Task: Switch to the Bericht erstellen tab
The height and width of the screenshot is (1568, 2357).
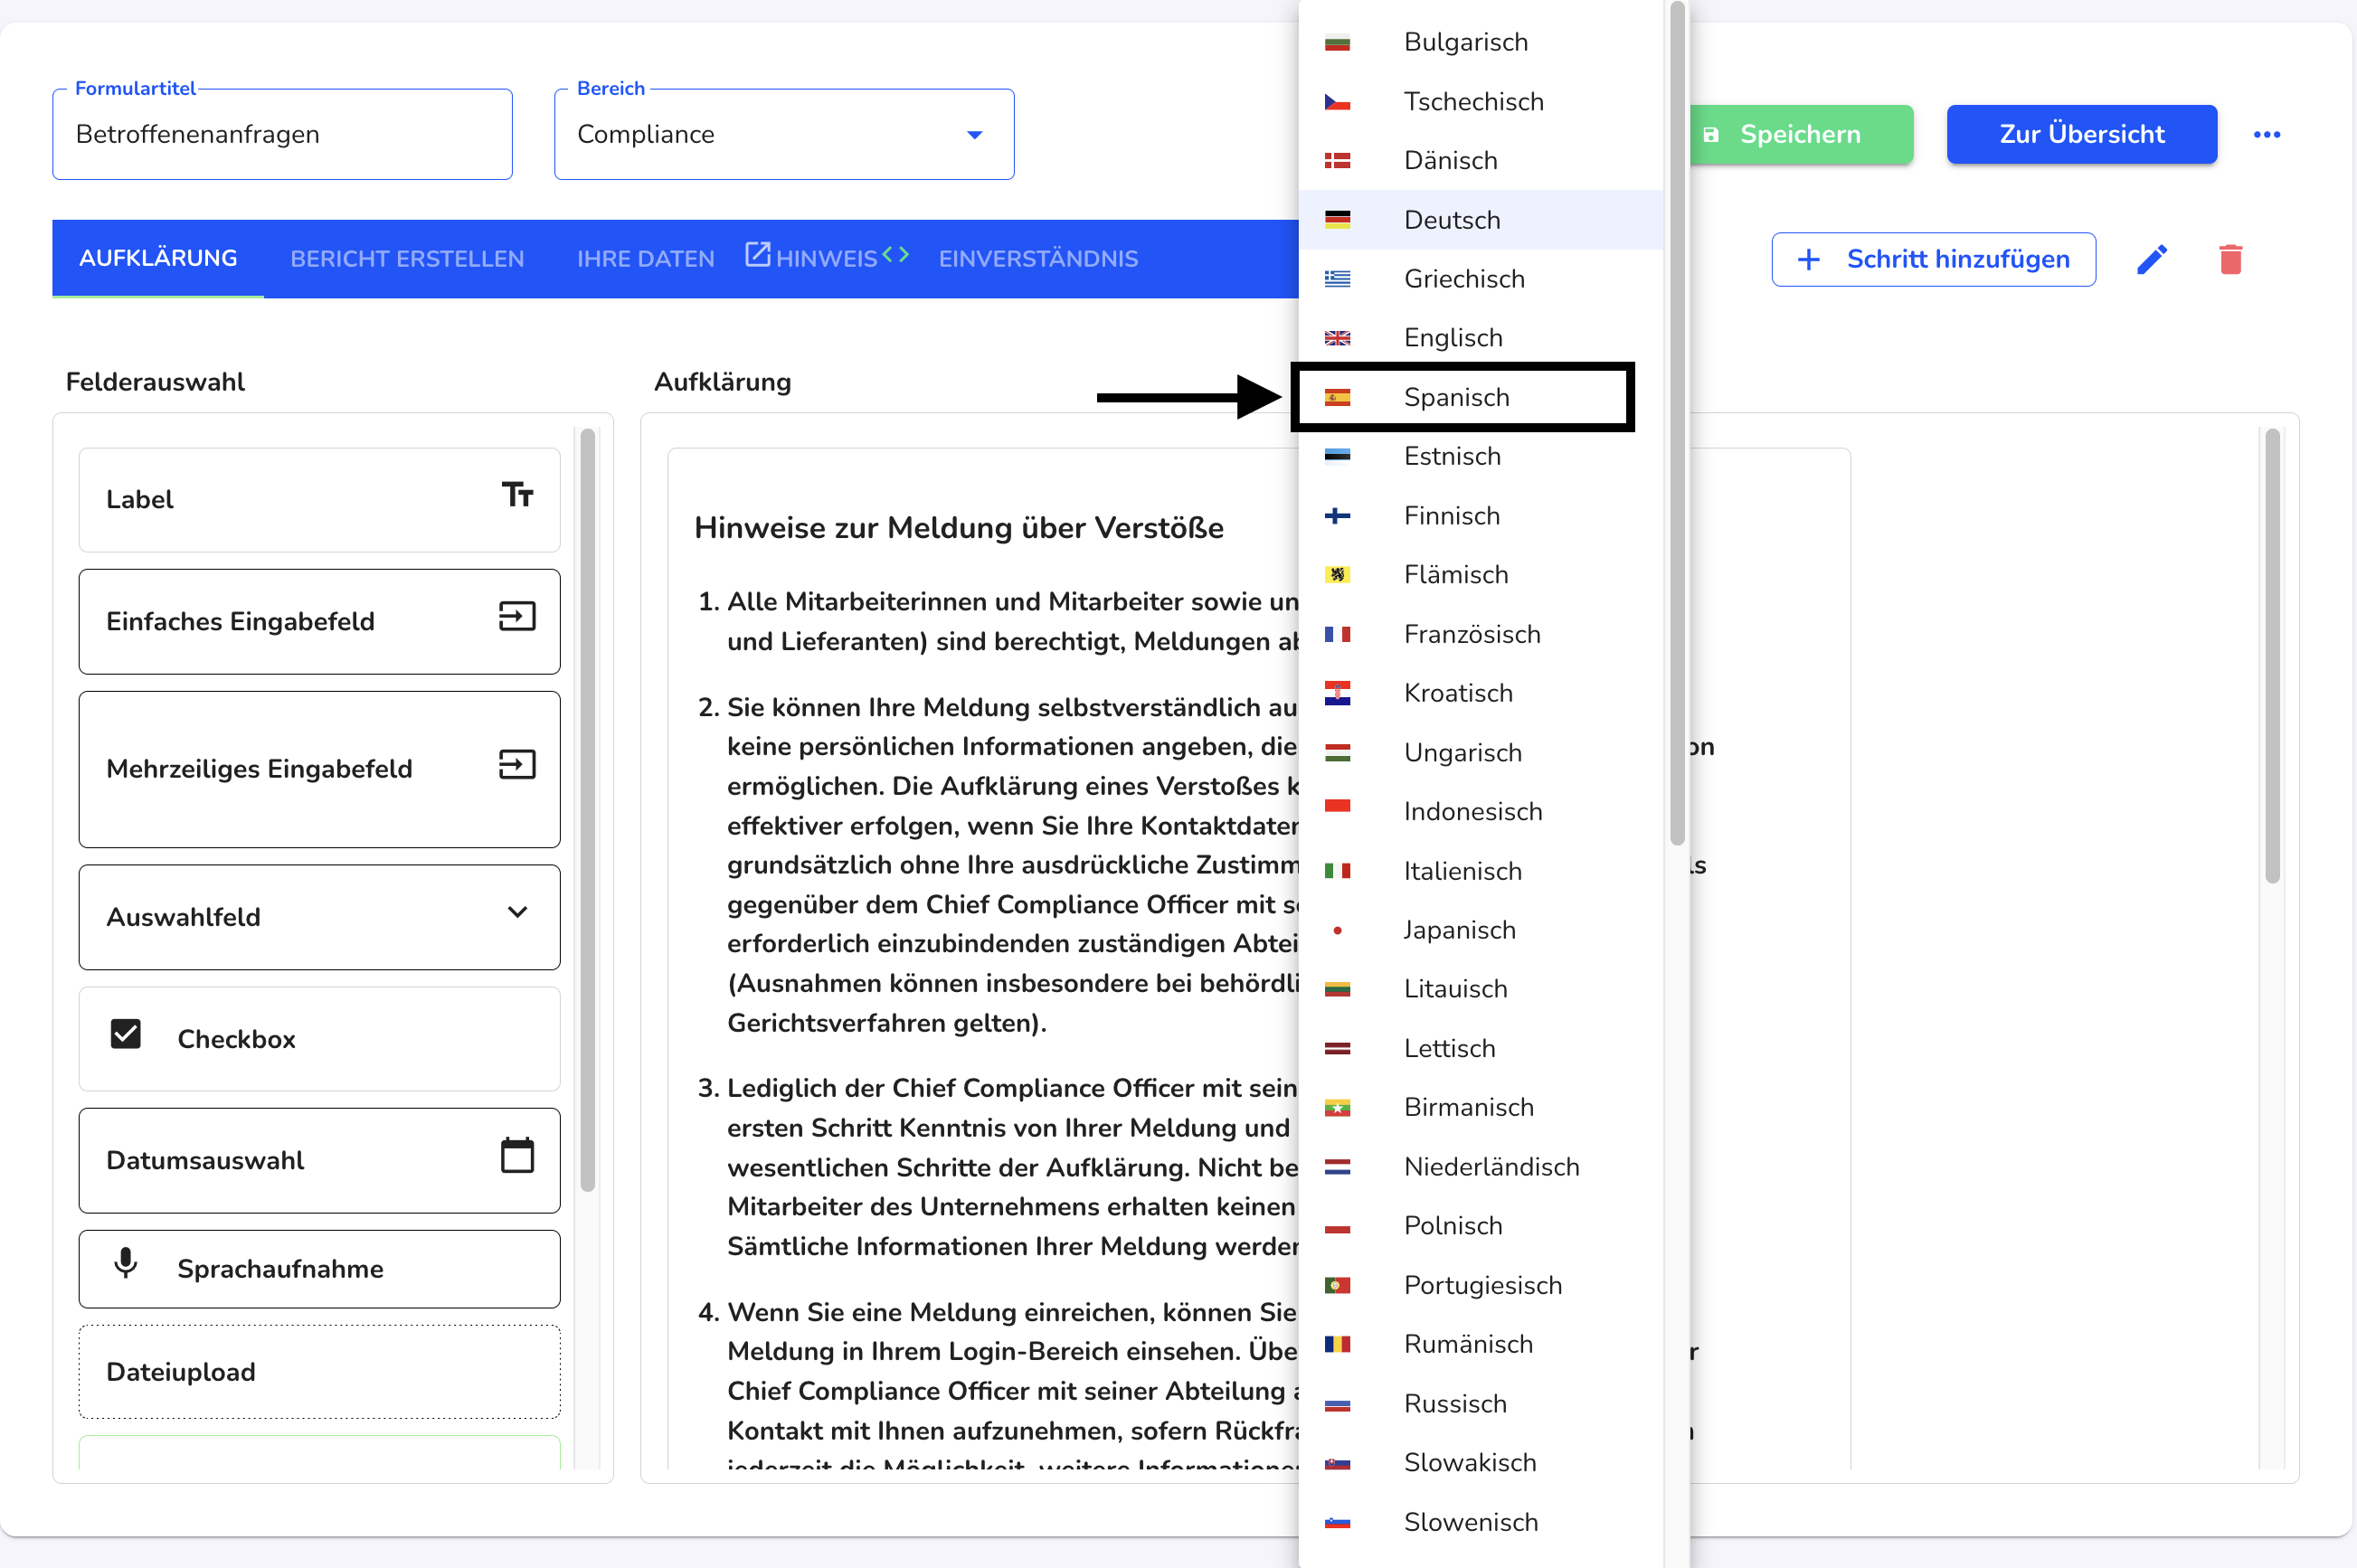Action: [x=407, y=259]
